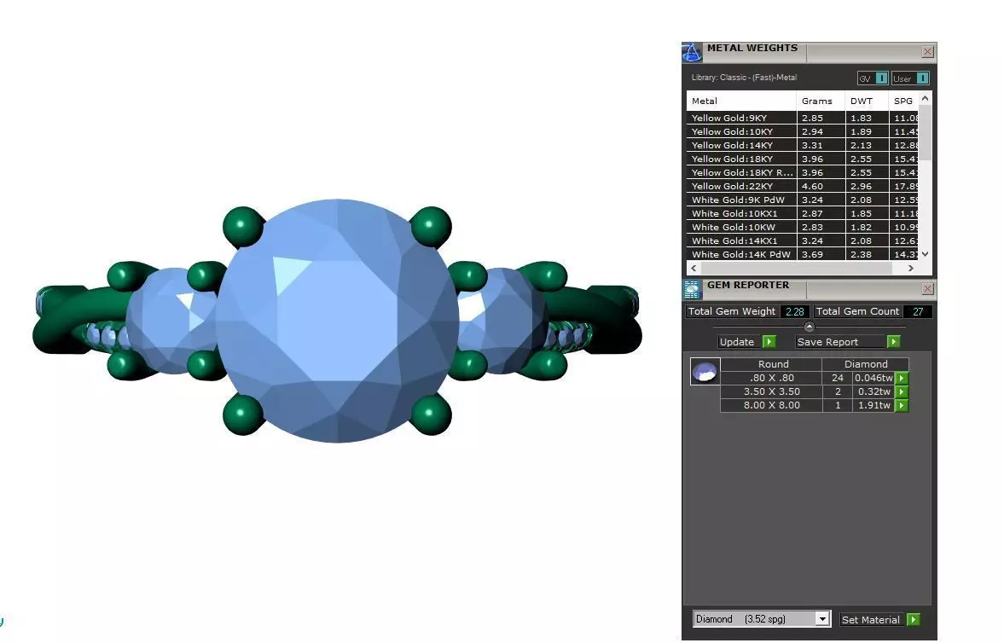The width and height of the screenshot is (1004, 643).
Task: Click metal table scroll up arrow
Action: pos(925,98)
